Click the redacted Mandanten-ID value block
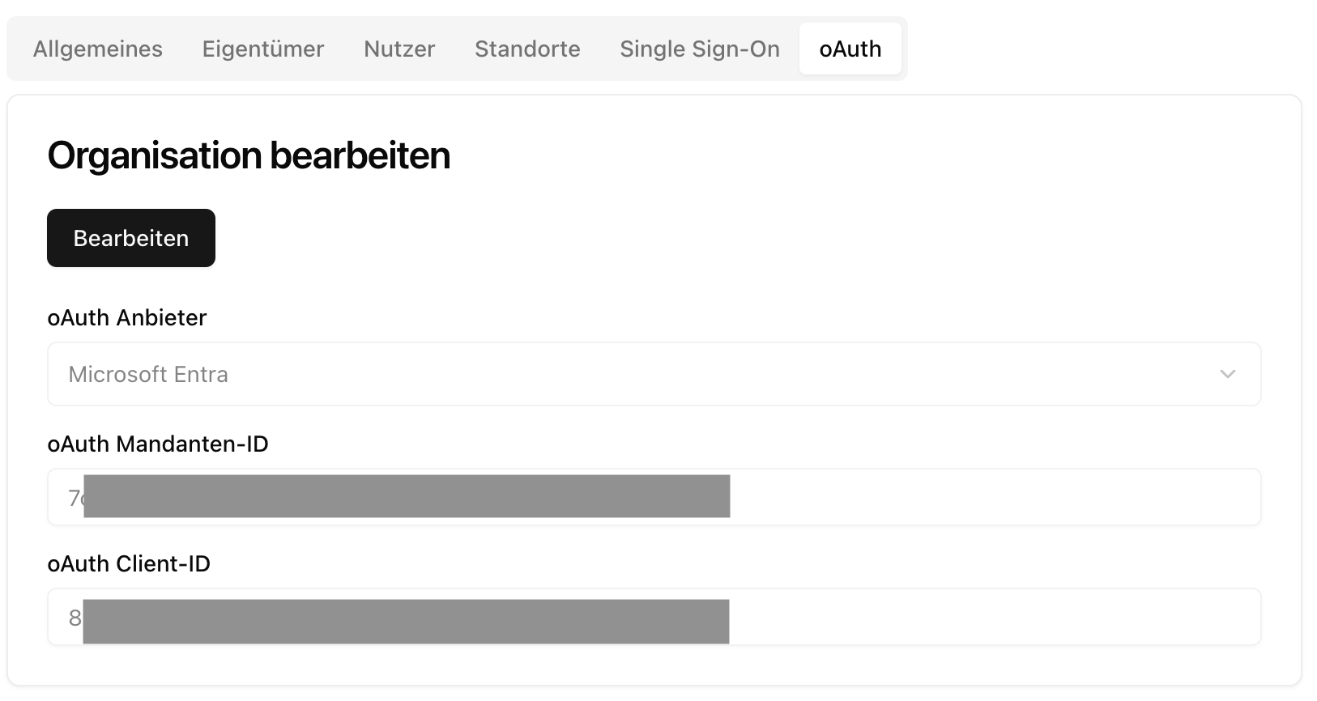 point(407,496)
